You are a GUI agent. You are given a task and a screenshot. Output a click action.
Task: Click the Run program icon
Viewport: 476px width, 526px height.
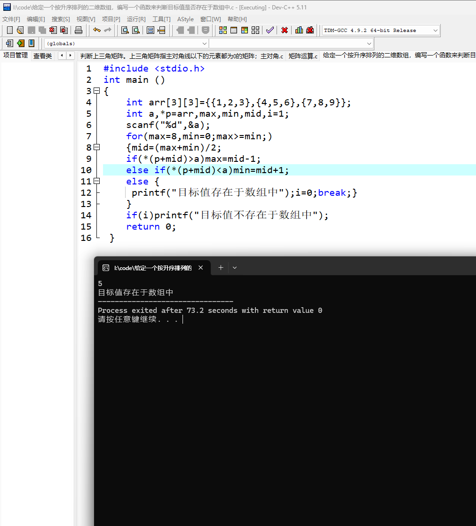(x=234, y=30)
